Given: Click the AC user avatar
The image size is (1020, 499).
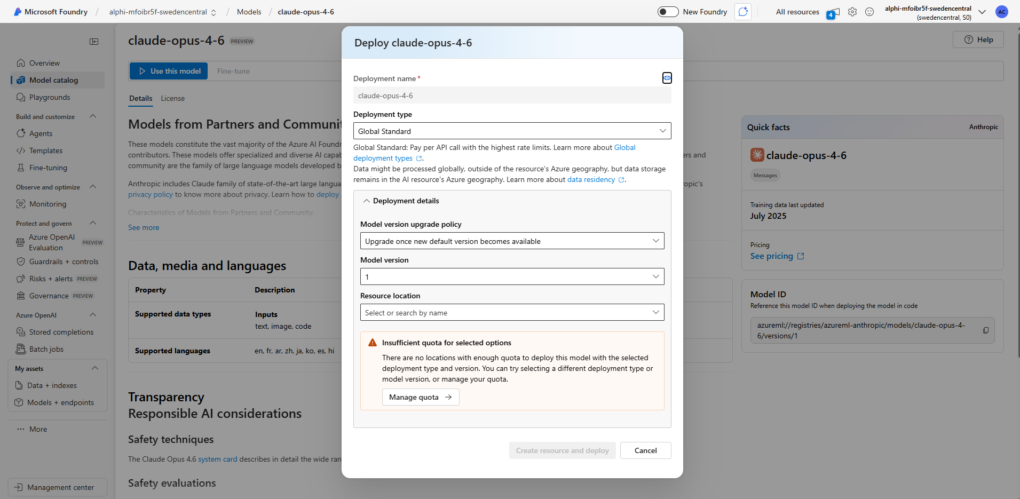Looking at the screenshot, I should (x=1002, y=12).
